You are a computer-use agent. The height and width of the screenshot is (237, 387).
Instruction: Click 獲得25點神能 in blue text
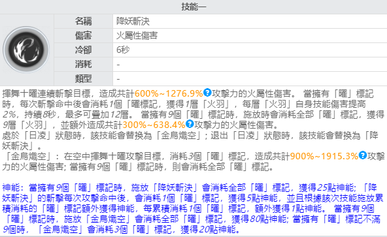click(326, 187)
